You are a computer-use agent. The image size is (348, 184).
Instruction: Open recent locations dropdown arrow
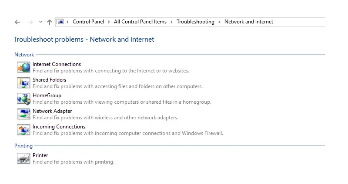[40, 22]
